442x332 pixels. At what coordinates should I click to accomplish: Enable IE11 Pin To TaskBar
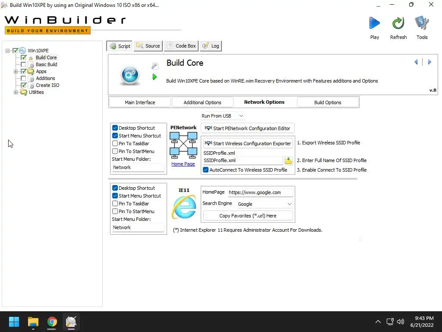coord(115,204)
